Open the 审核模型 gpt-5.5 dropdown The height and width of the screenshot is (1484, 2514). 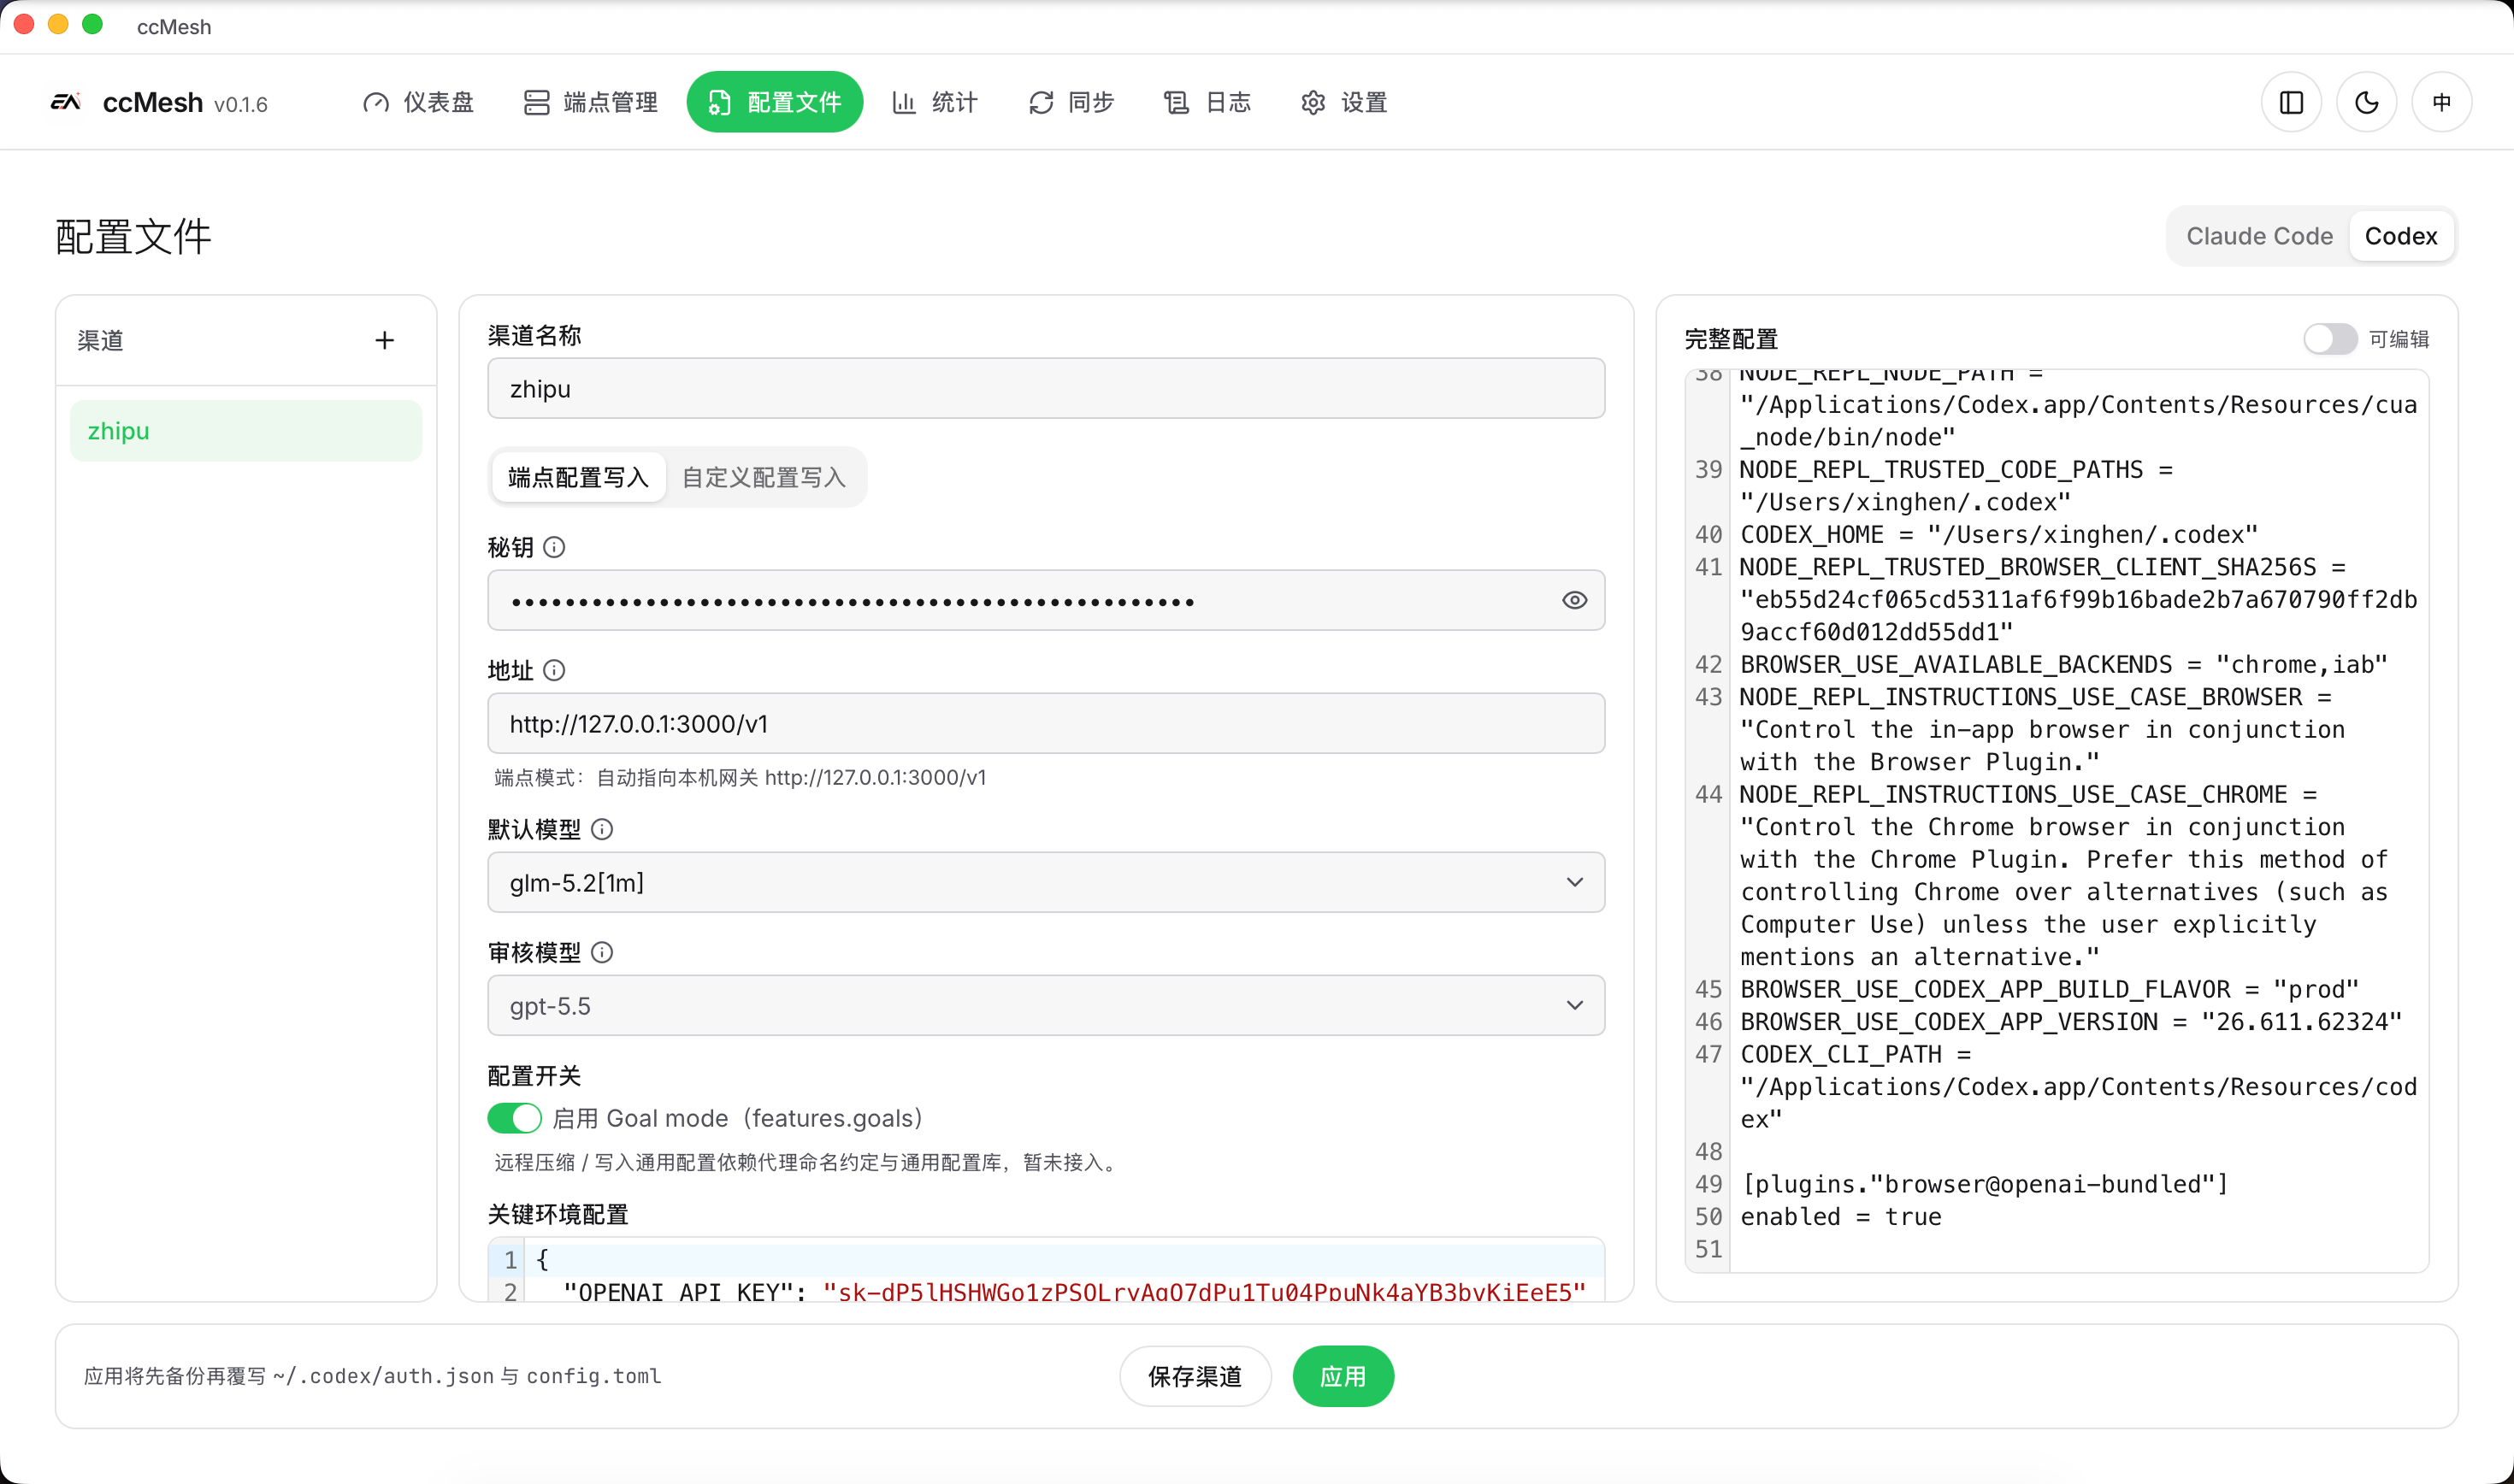(1046, 1005)
